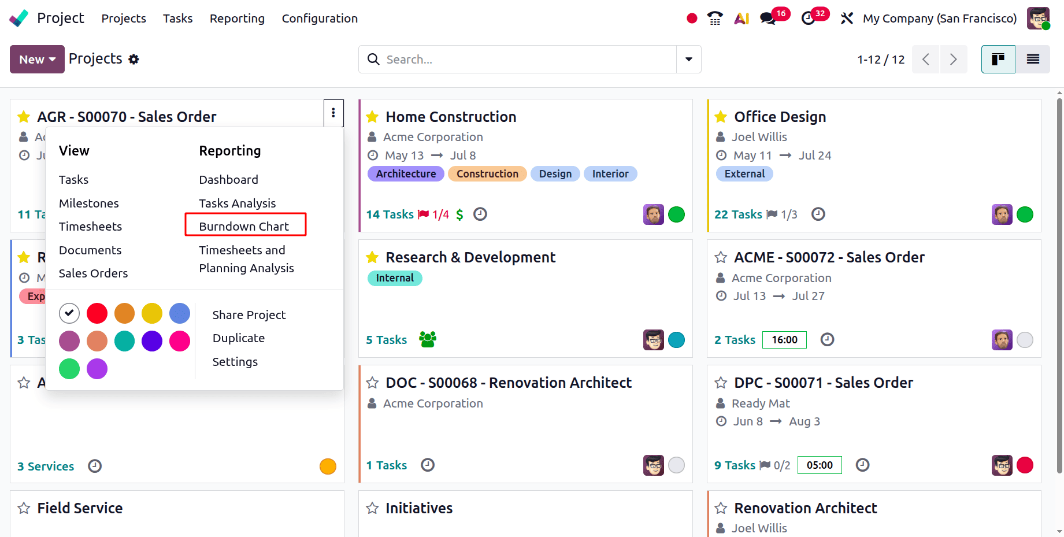
Task: Open the AI assistant icon
Action: pos(742,18)
